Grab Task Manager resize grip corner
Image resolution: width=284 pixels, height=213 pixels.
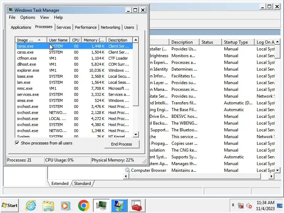144,161
